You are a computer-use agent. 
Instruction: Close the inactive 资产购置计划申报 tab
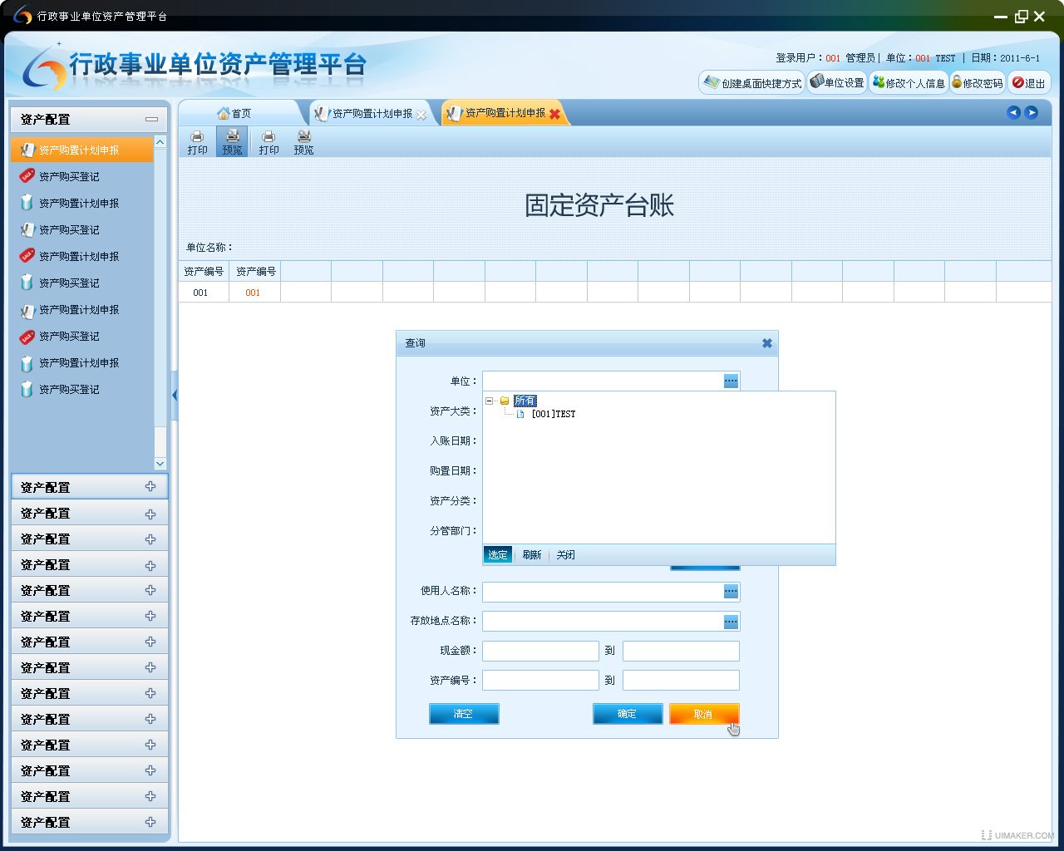coord(421,115)
